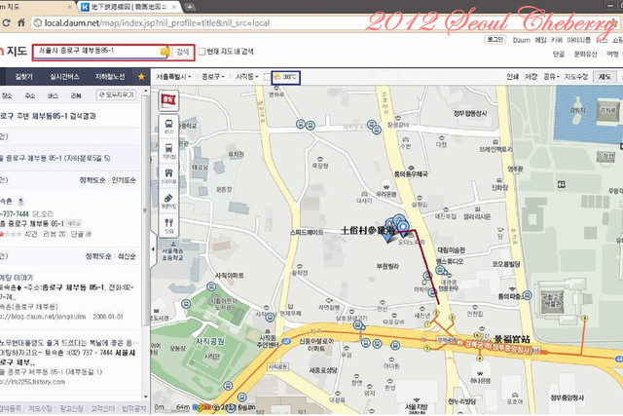Click bus stop marker near 통의파출소

coord(527,295)
